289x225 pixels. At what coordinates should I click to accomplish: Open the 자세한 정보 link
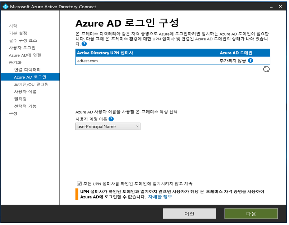[x=160, y=197]
